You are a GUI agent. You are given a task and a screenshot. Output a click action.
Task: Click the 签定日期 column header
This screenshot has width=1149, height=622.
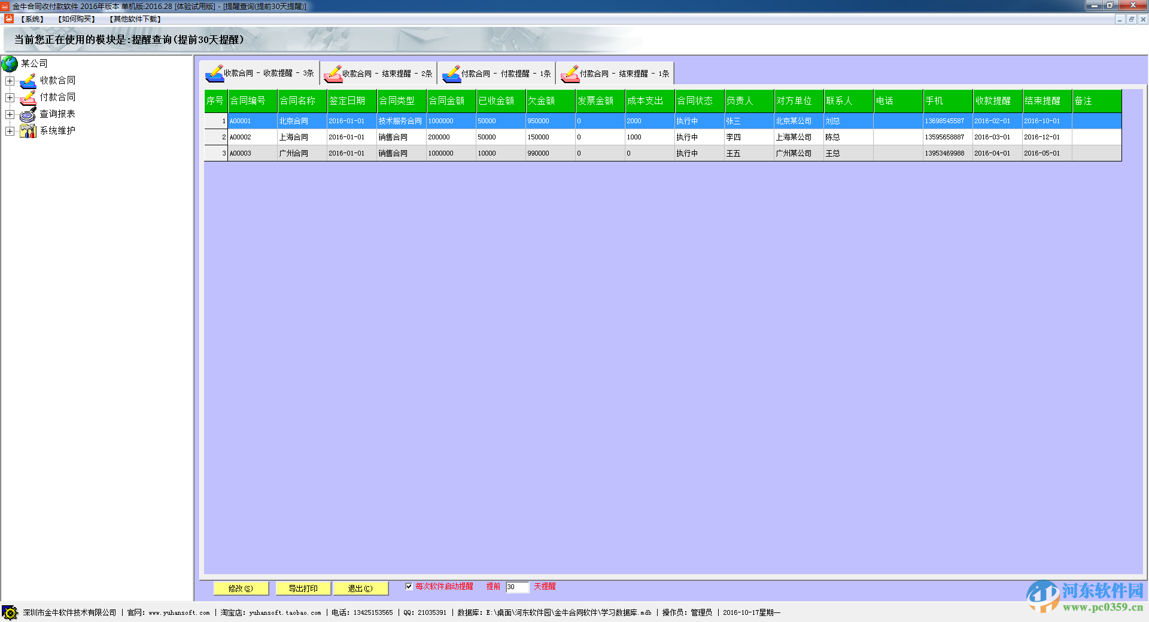coord(352,101)
